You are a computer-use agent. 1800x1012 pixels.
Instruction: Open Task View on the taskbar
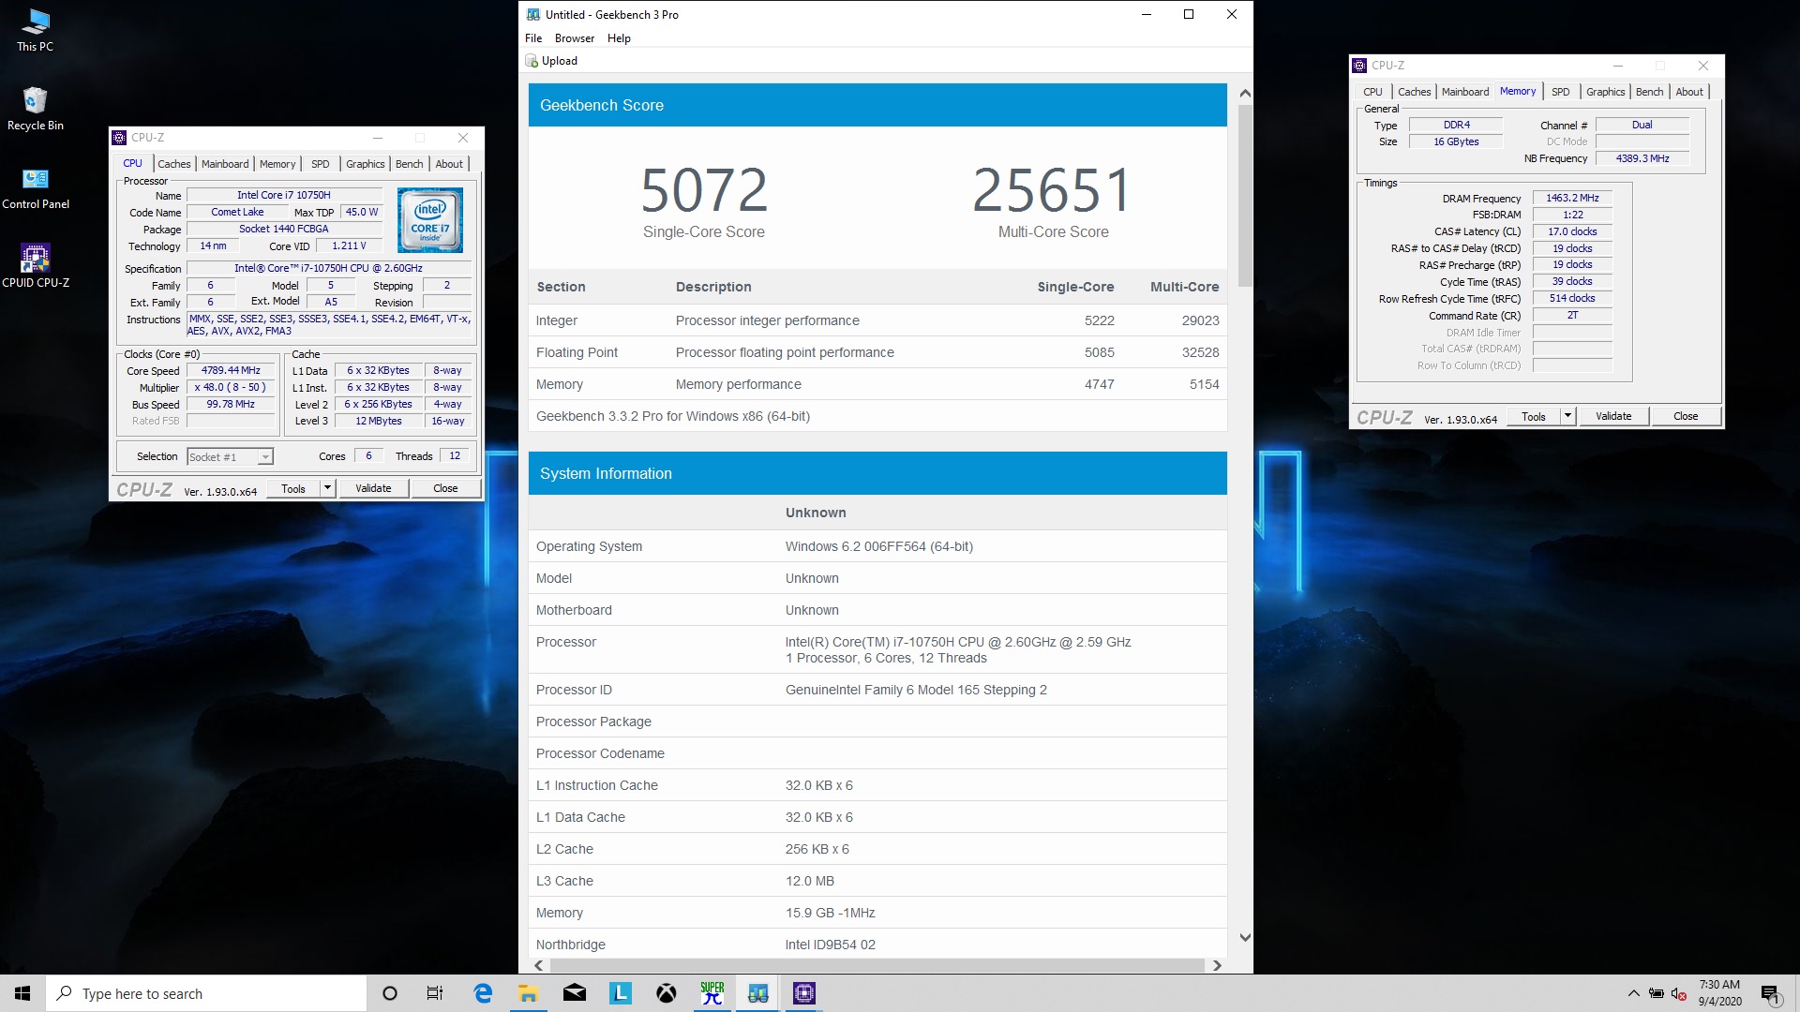click(435, 993)
